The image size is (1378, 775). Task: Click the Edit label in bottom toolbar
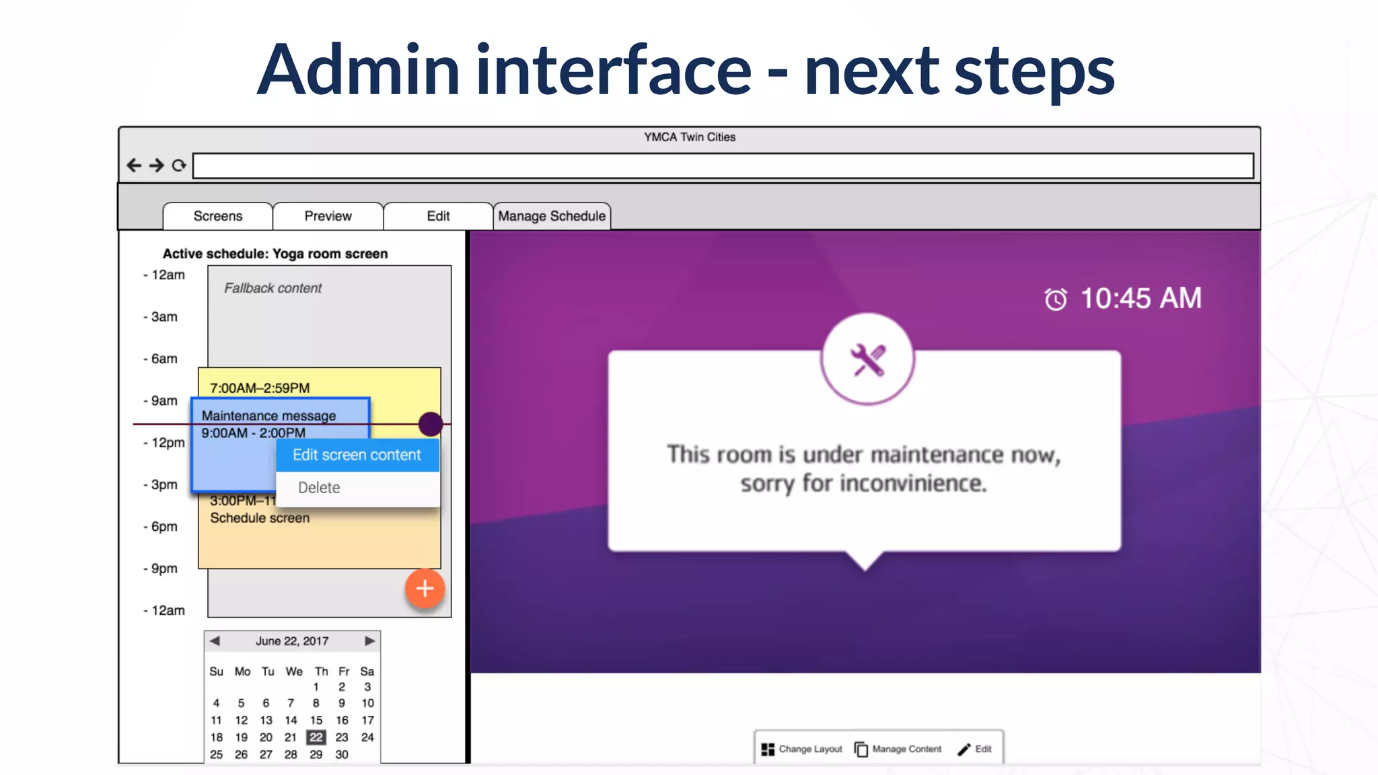(983, 749)
